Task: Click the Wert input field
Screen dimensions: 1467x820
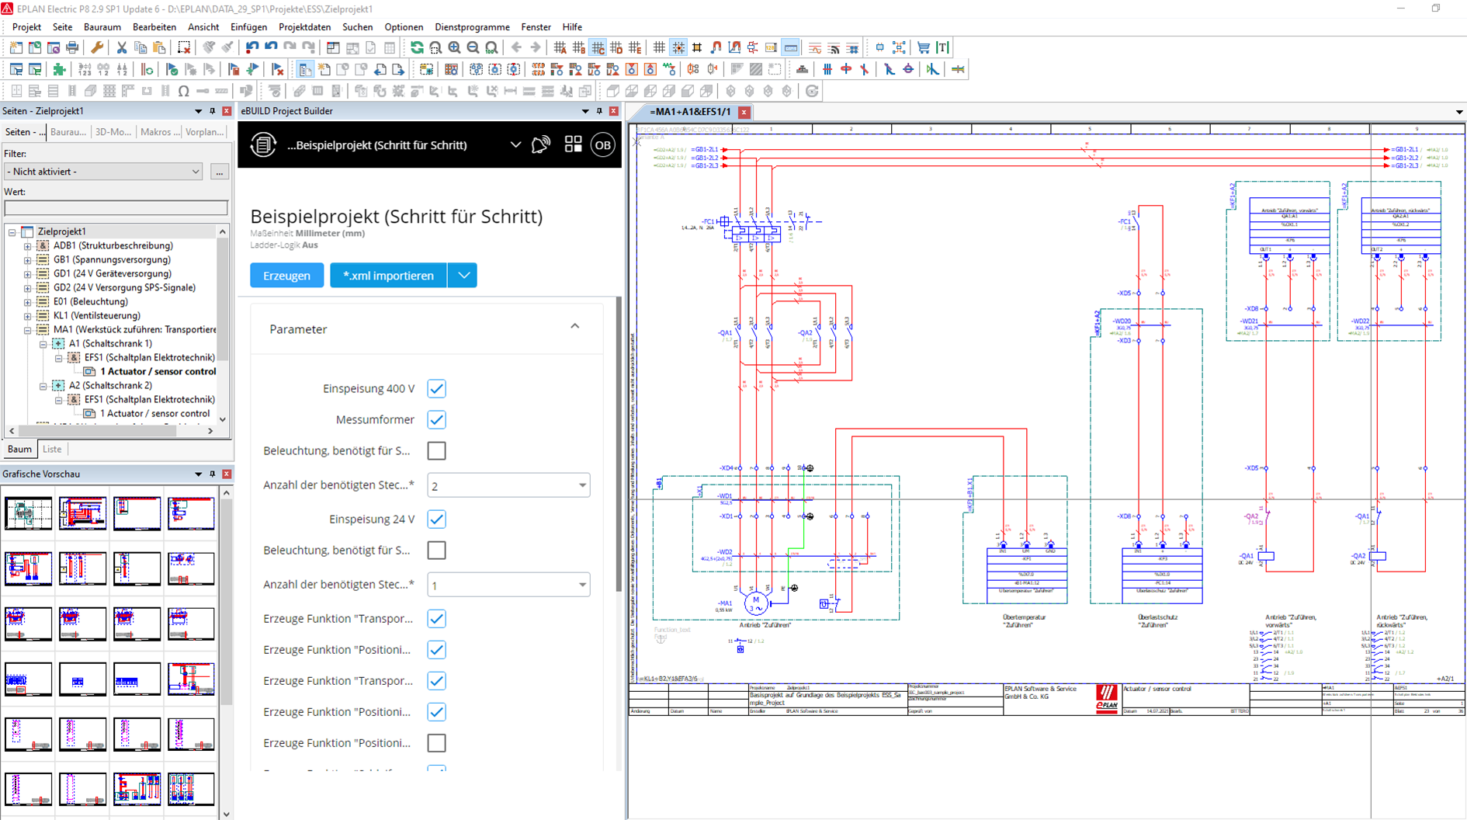Action: click(116, 207)
